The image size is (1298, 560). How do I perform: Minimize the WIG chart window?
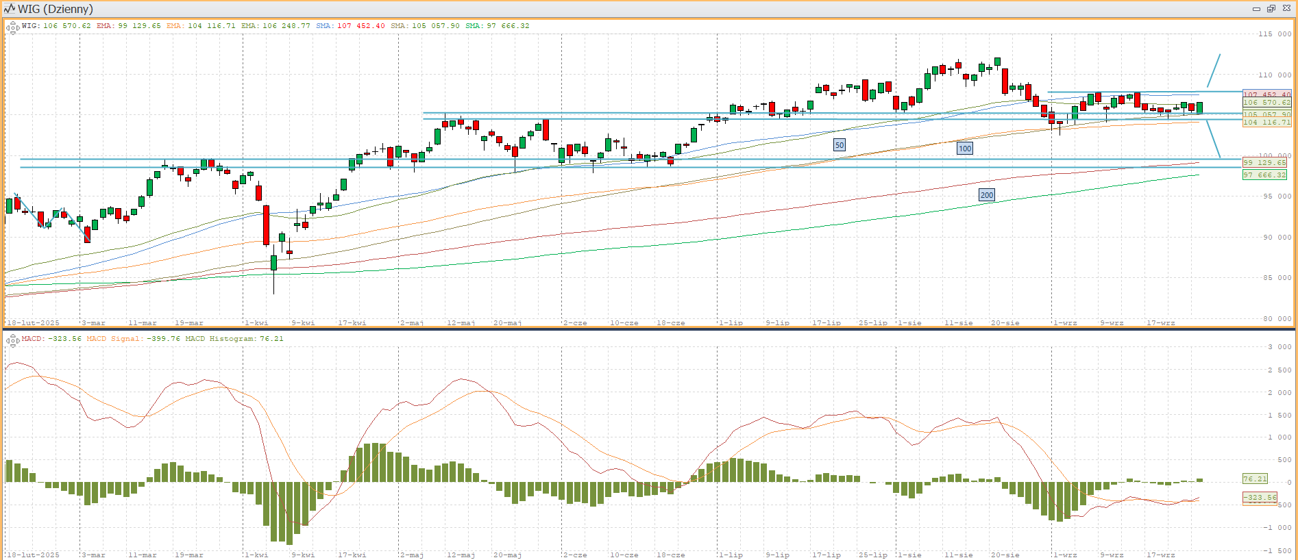point(1256,9)
